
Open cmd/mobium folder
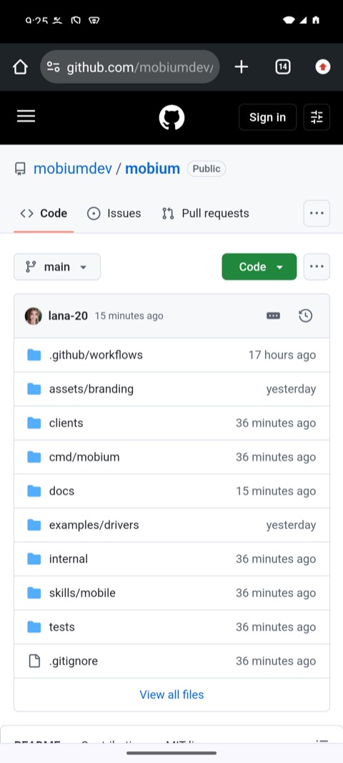click(84, 457)
